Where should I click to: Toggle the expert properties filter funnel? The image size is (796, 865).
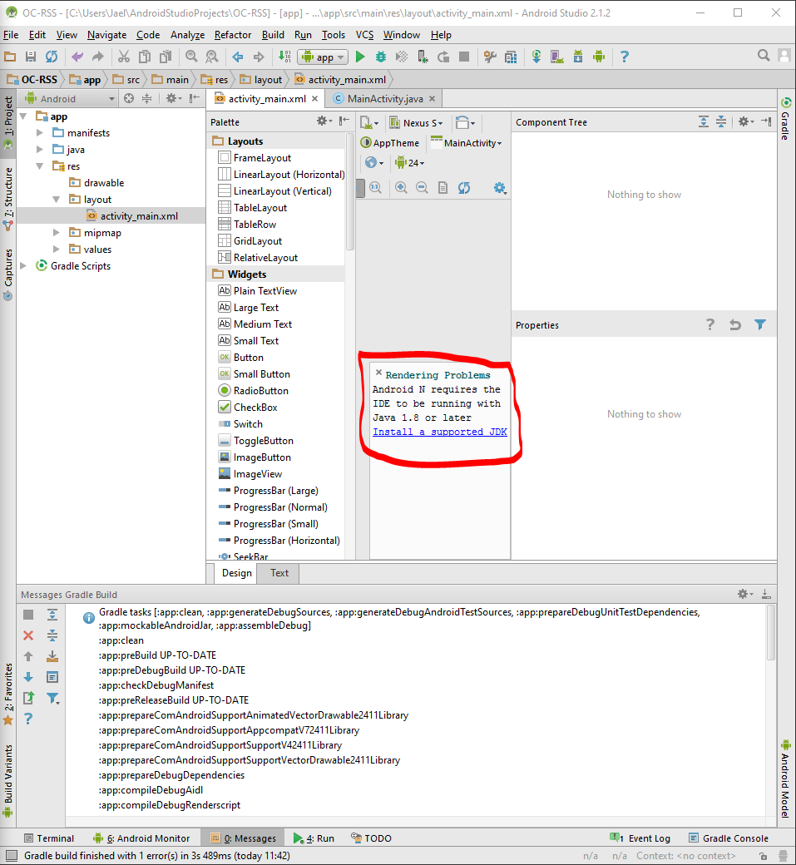[759, 324]
